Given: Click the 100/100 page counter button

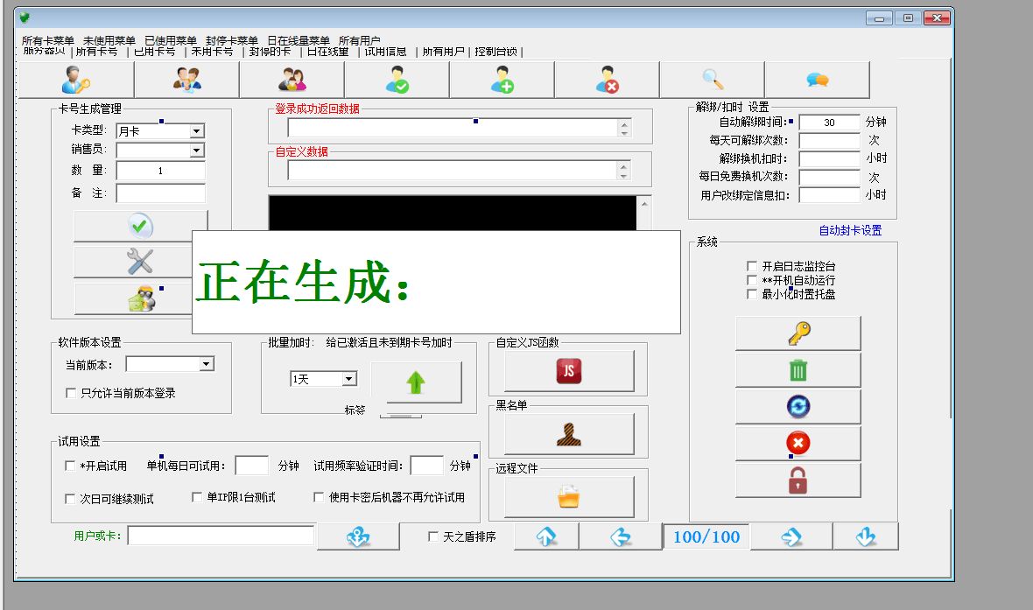Looking at the screenshot, I should click(x=706, y=536).
